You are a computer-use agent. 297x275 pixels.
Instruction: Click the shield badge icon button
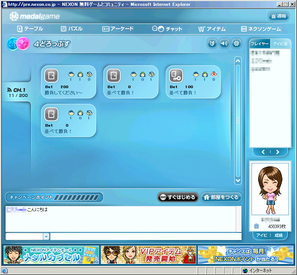(212, 43)
